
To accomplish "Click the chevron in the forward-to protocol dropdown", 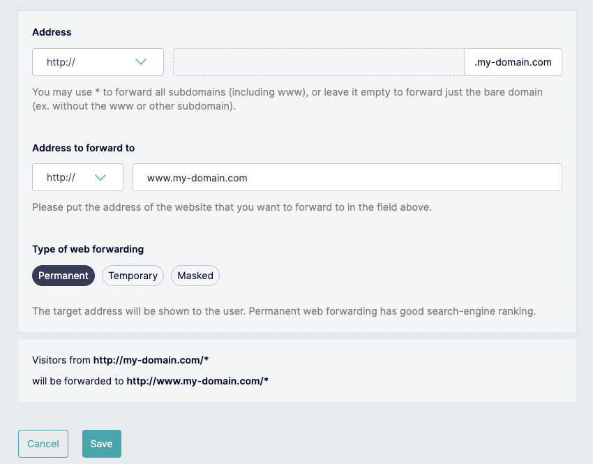I will [100, 177].
